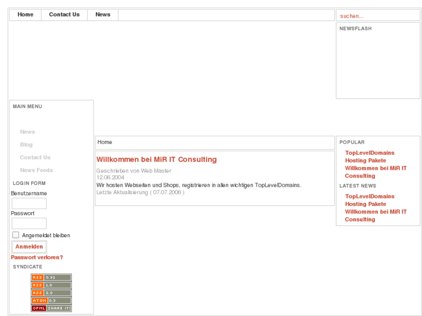Select Blog in the Main Menu
The image size is (422, 316).
pyautogui.click(x=26, y=145)
